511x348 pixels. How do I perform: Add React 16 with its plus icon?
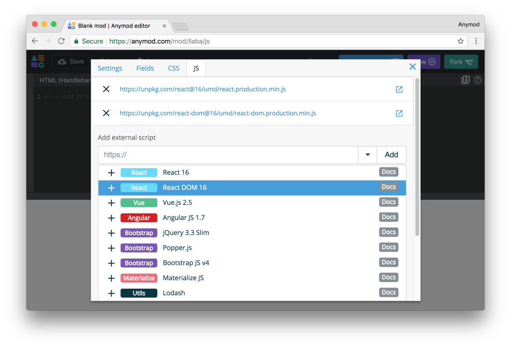click(111, 173)
